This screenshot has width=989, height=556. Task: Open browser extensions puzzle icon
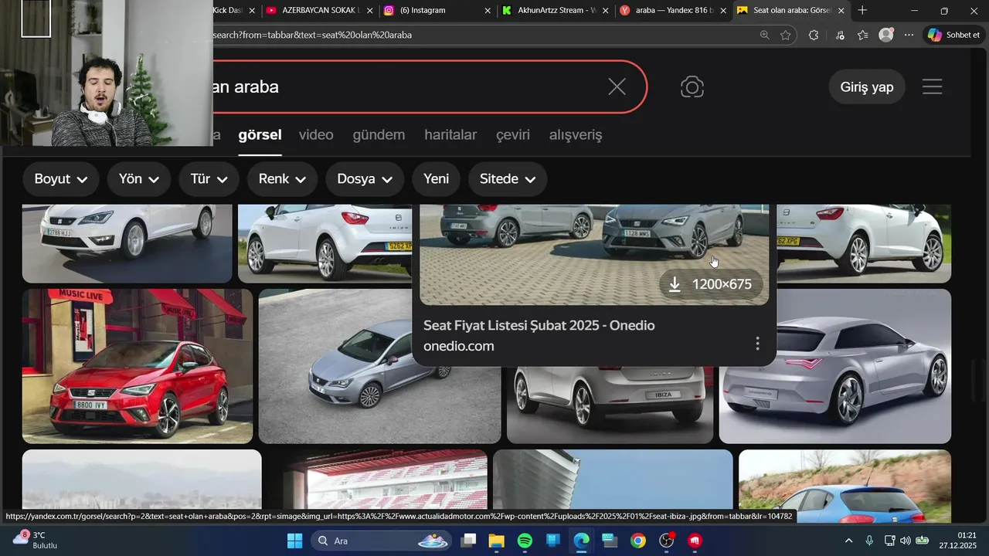[814, 35]
